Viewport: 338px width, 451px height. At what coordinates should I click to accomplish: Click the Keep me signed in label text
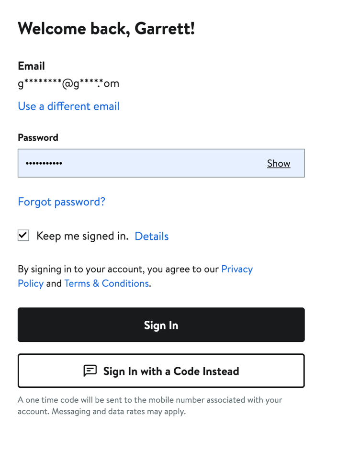82,236
